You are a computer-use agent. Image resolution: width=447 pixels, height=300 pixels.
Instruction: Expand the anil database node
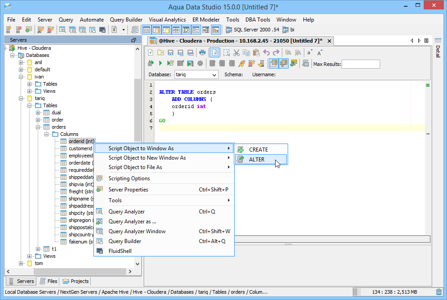[x=21, y=62]
